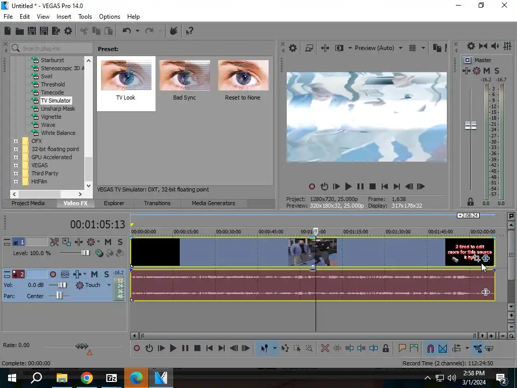The image size is (517, 388).
Task: Toggle Enable Snapping magnet icon
Action: (431, 348)
